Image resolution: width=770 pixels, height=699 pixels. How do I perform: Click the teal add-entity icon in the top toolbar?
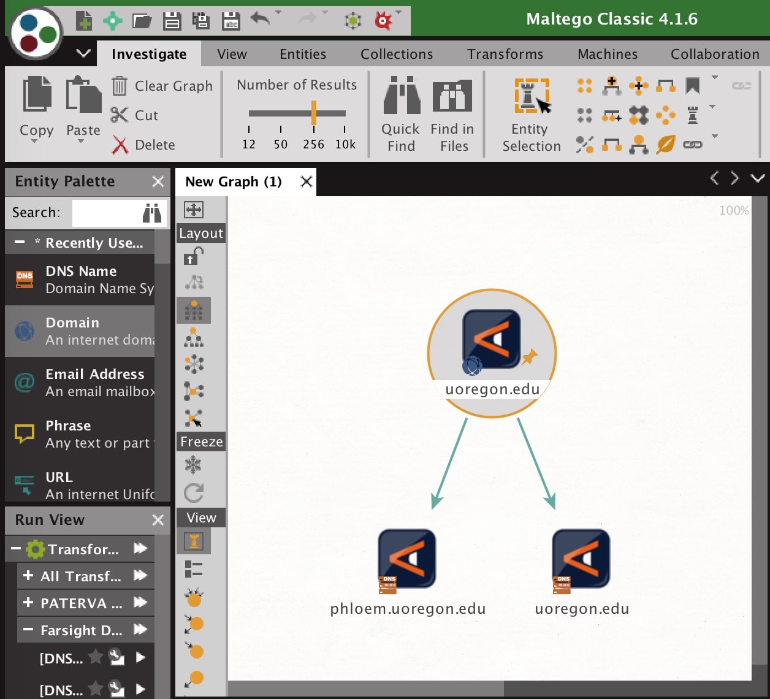click(x=113, y=21)
